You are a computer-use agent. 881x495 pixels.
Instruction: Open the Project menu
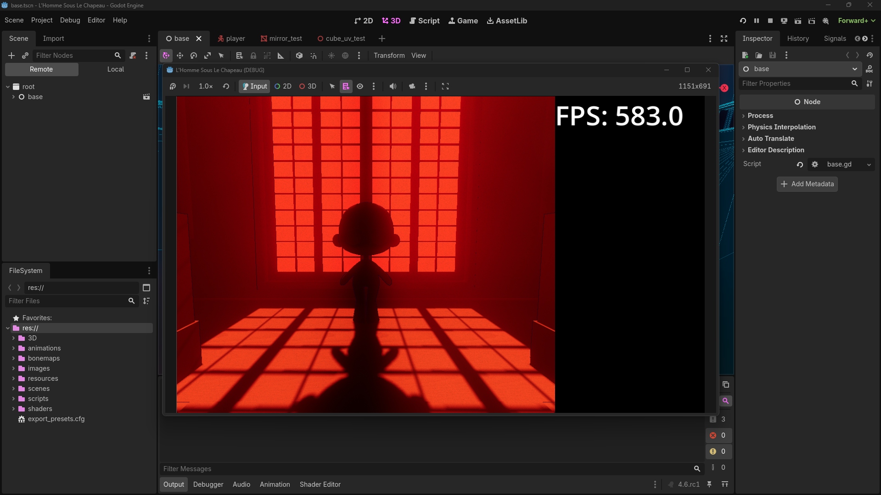point(41,20)
